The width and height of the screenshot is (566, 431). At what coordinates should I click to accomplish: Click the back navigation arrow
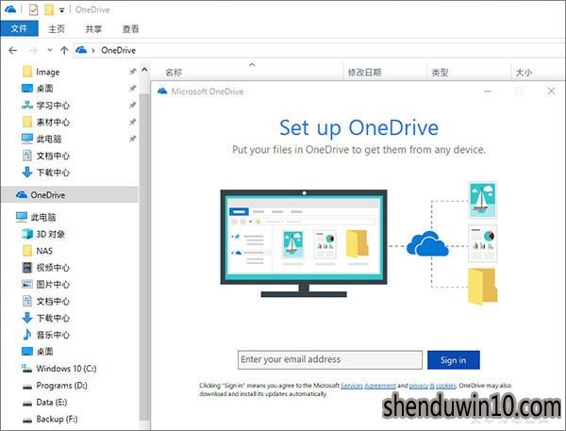pyautogui.click(x=12, y=51)
